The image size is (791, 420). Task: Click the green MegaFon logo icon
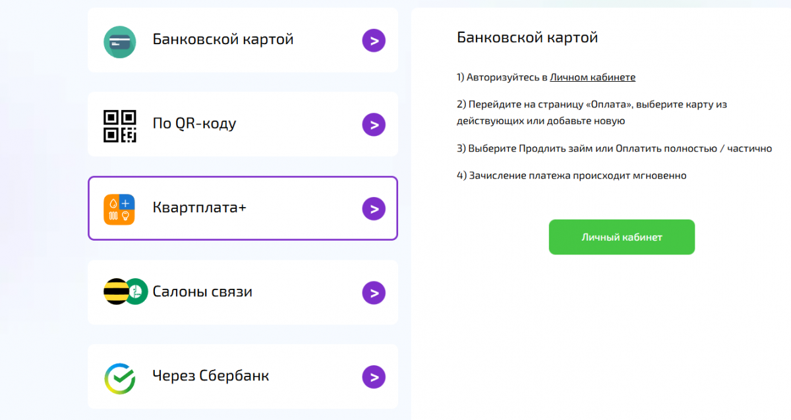pyautogui.click(x=136, y=292)
